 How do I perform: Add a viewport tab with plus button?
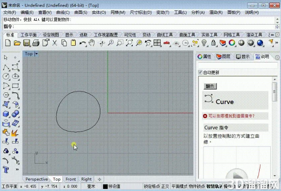click(x=99, y=179)
